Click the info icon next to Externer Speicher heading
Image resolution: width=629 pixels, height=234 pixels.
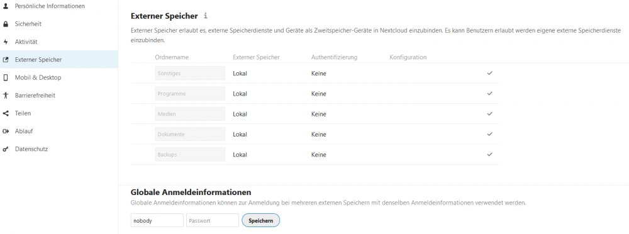[x=206, y=16]
